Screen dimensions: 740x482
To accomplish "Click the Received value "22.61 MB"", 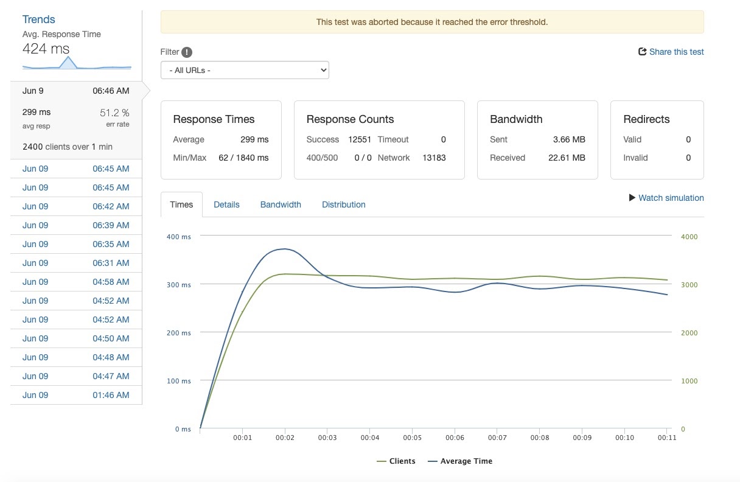I will [567, 158].
